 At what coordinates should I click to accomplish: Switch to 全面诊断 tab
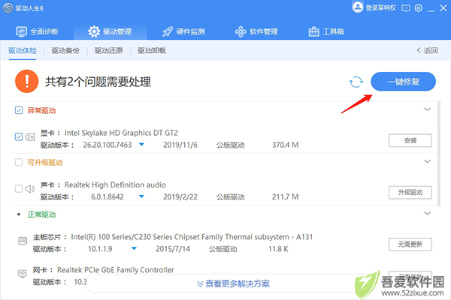coord(37,31)
